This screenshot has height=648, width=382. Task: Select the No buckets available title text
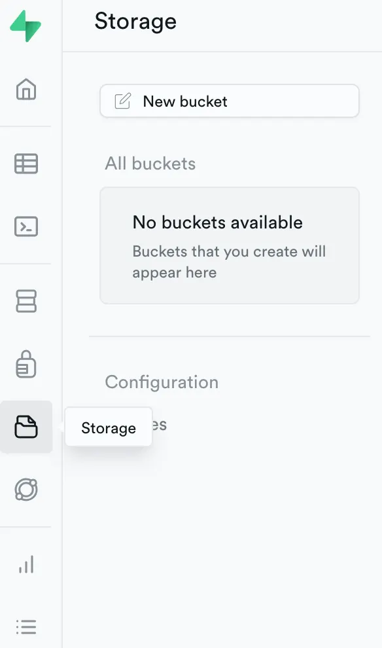pyautogui.click(x=217, y=223)
